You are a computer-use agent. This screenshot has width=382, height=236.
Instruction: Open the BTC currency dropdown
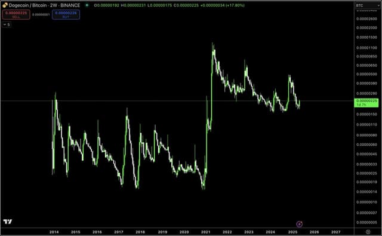368,5
